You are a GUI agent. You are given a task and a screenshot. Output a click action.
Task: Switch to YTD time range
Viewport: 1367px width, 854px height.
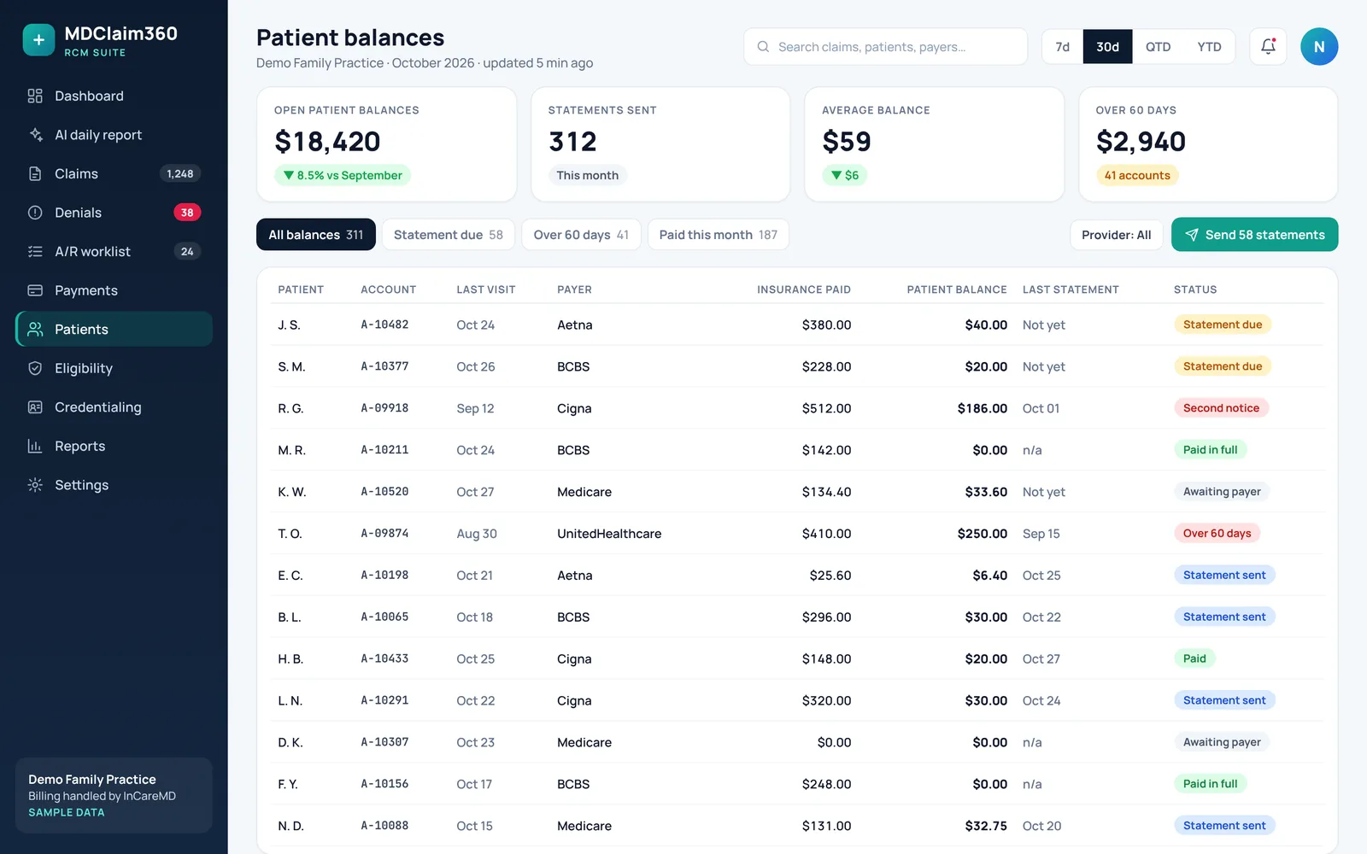1209,47
